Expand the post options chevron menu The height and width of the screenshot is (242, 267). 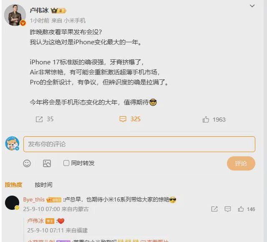click(x=252, y=6)
